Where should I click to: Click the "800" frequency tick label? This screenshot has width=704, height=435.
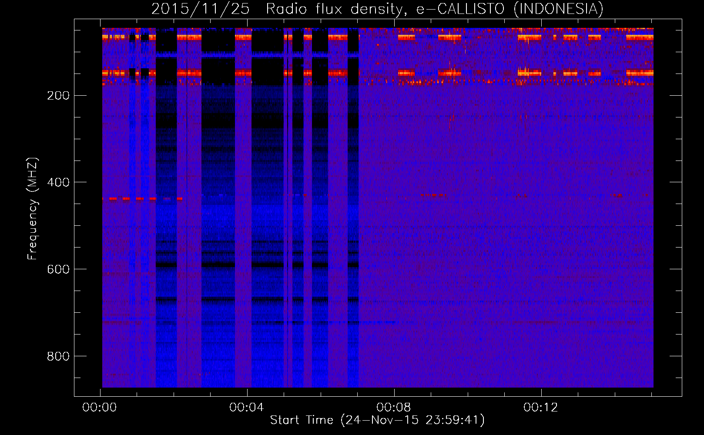[x=58, y=356]
